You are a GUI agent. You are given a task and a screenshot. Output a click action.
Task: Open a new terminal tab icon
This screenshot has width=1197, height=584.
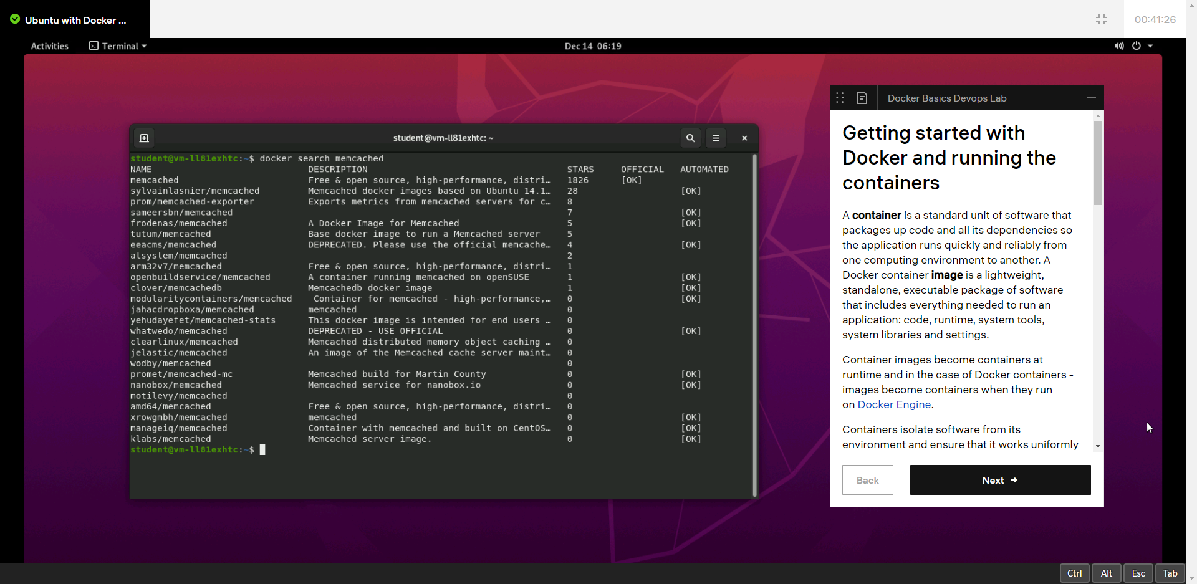coord(144,138)
